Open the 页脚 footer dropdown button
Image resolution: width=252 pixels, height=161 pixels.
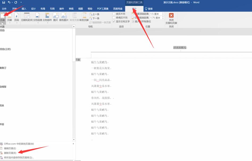tap(10, 18)
